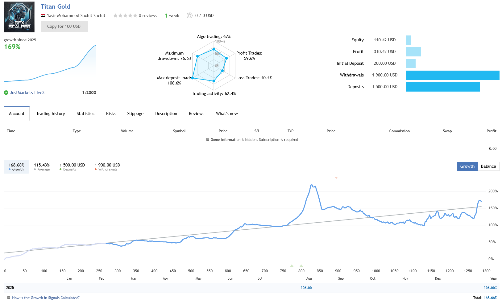This screenshot has width=502, height=304.
Task: Click the GFX Scalper signal logo thumbnail
Action: click(x=19, y=17)
